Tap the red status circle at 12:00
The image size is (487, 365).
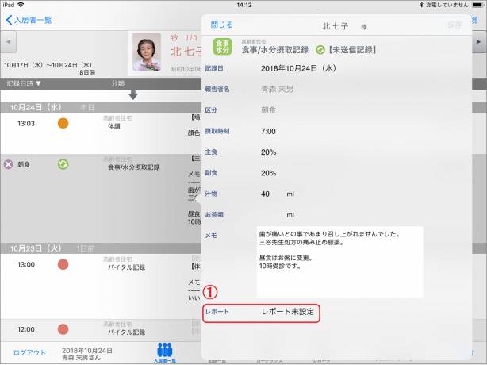click(x=63, y=328)
